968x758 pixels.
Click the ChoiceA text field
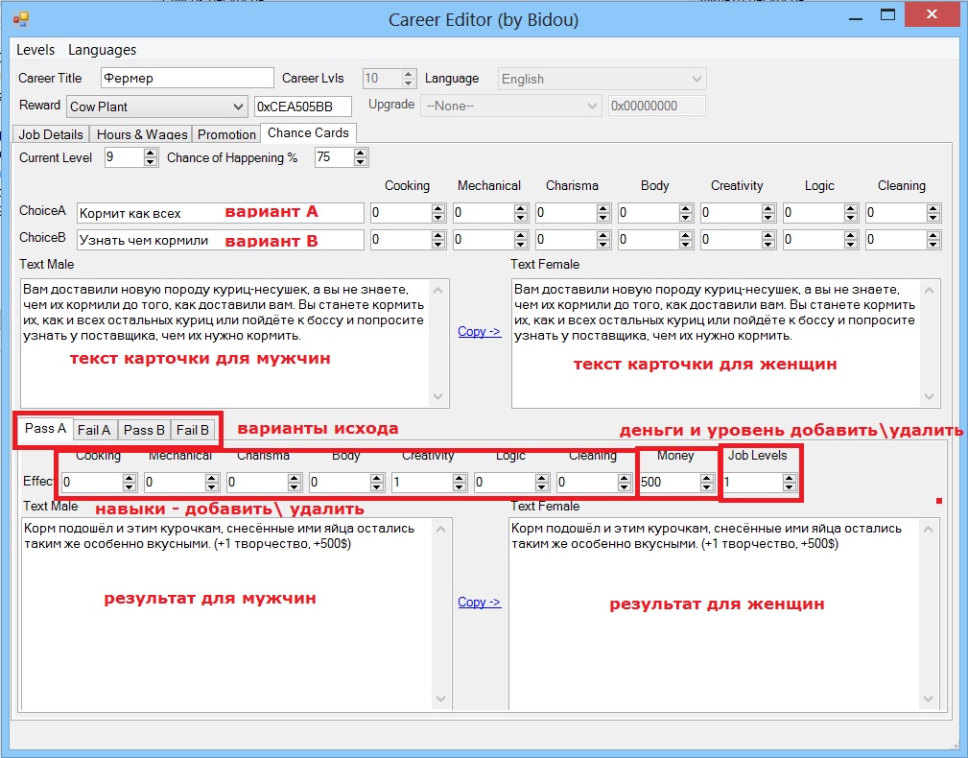click(x=220, y=213)
